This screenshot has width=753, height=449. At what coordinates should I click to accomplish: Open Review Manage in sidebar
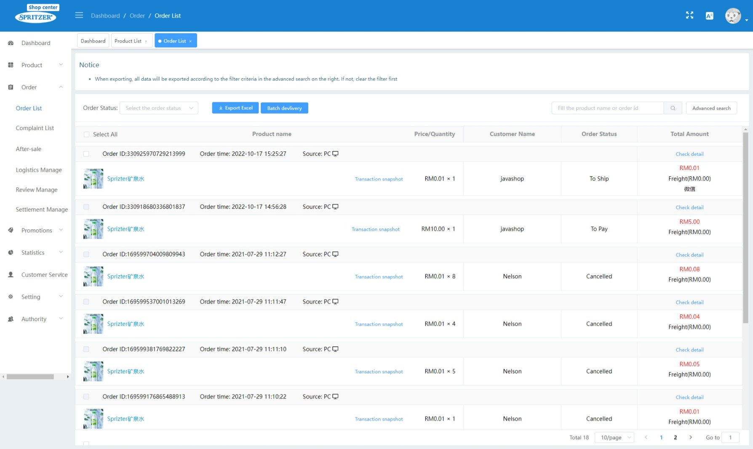[x=37, y=190]
